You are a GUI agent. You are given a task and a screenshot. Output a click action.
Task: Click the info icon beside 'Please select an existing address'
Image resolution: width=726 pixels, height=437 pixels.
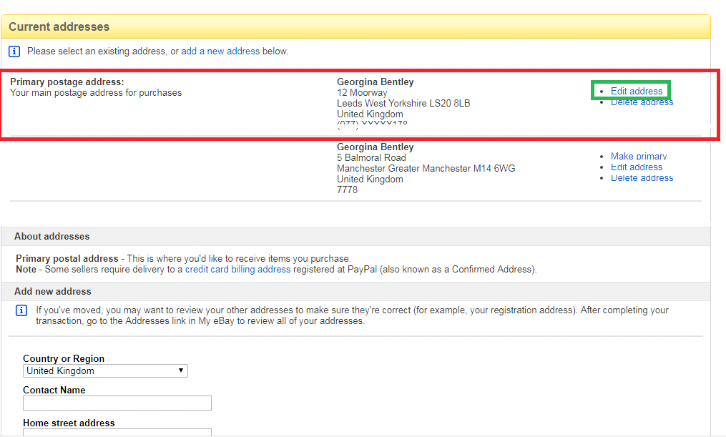[14, 51]
